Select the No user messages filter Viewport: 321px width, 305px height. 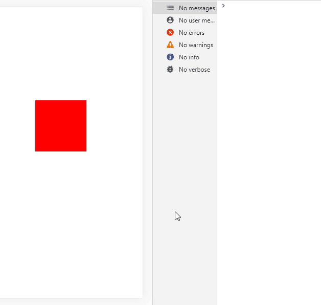coord(185,20)
